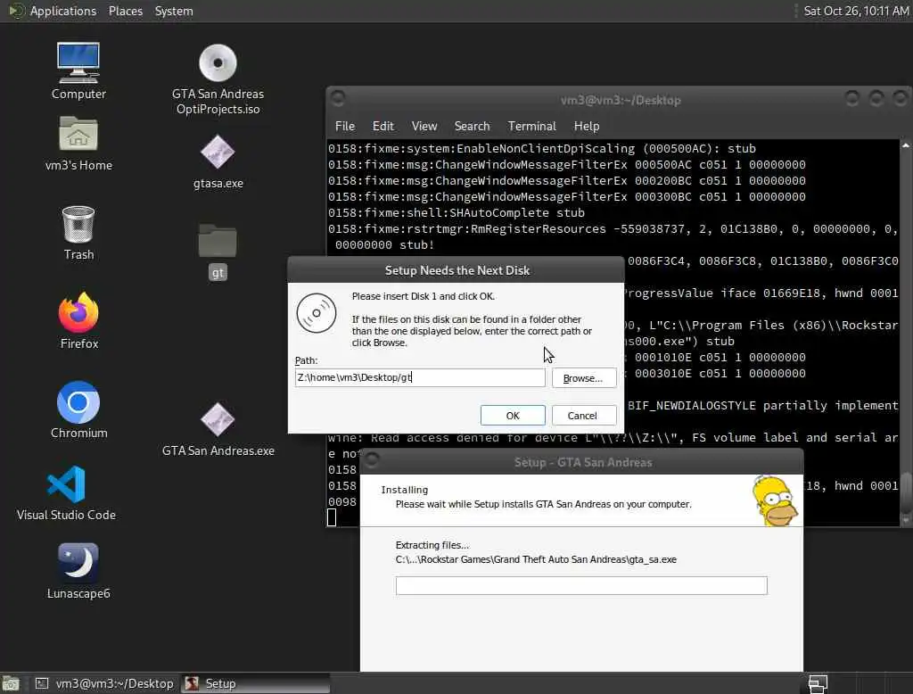
Task: Open the terminal View menu
Action: (424, 126)
